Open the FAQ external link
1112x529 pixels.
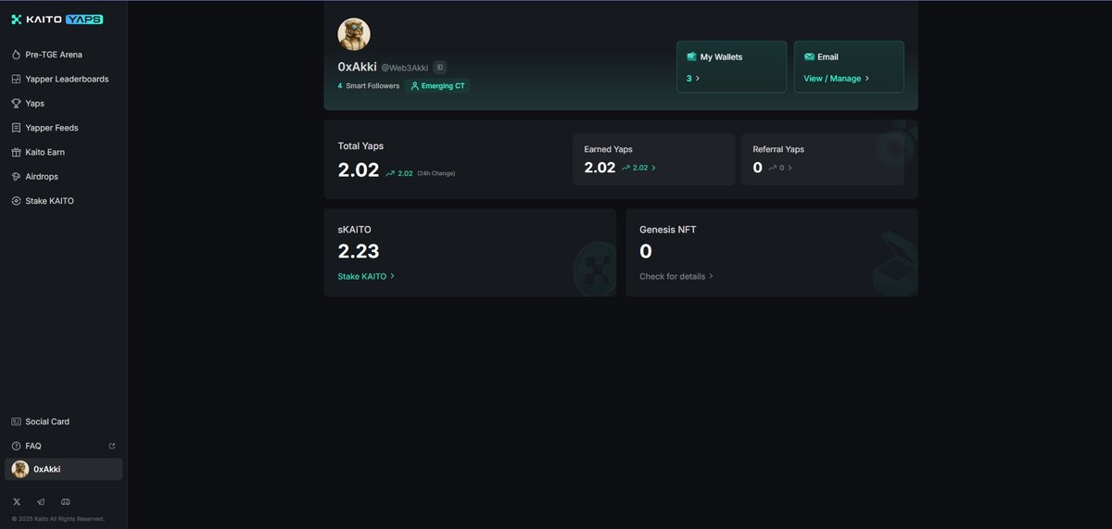[x=112, y=446]
